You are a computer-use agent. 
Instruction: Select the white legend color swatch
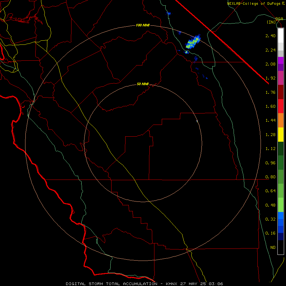(x=281, y=36)
